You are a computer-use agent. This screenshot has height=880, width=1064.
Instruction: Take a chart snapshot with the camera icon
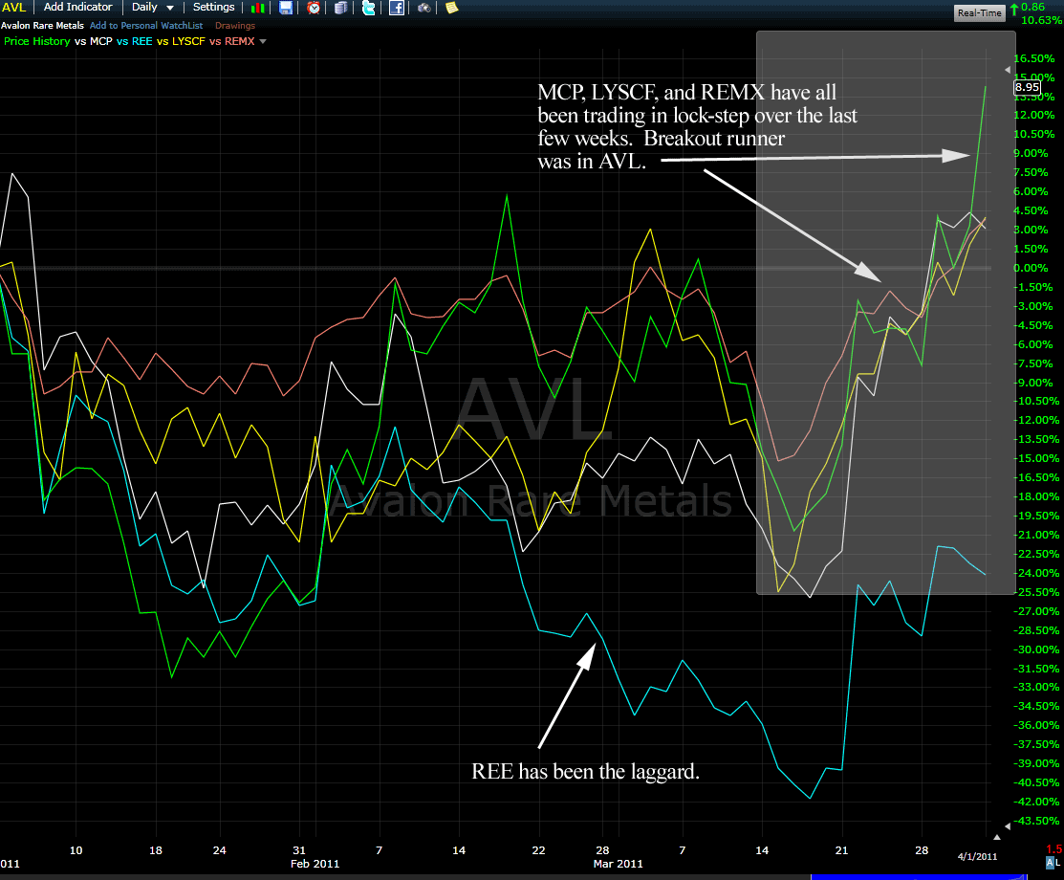pos(424,9)
